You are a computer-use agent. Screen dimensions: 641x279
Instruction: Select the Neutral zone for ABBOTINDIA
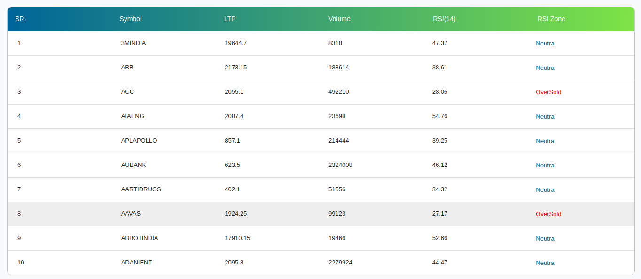(x=546, y=239)
